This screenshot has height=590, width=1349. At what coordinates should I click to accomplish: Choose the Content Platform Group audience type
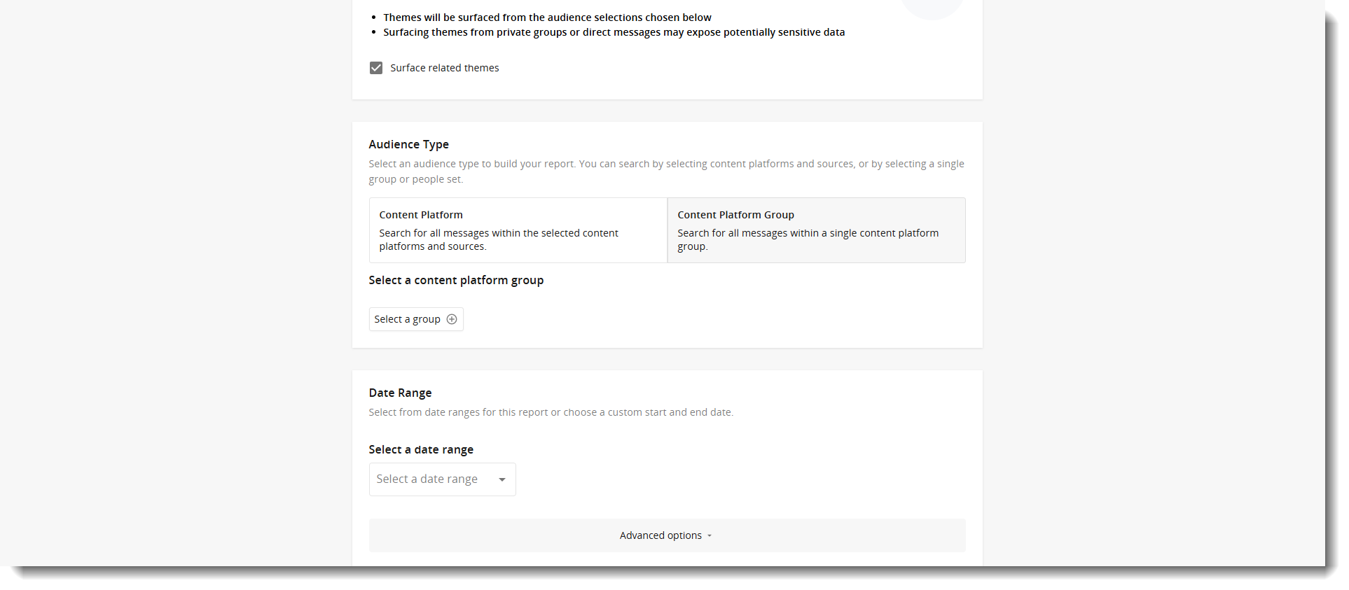click(x=816, y=230)
